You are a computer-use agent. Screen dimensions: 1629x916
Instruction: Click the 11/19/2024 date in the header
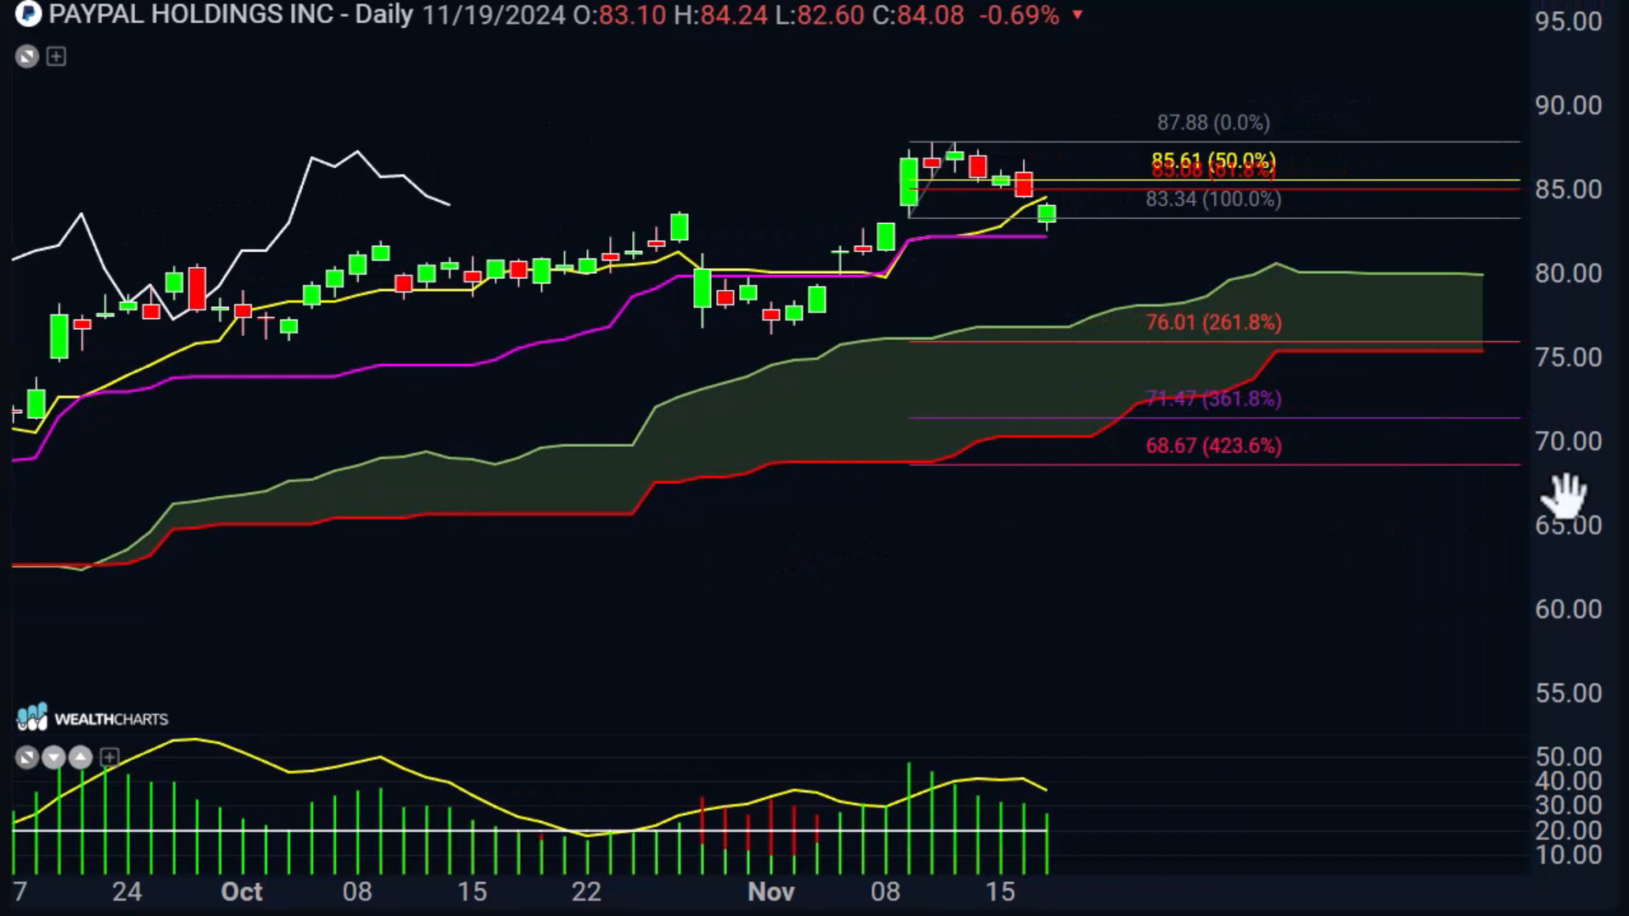coord(494,15)
